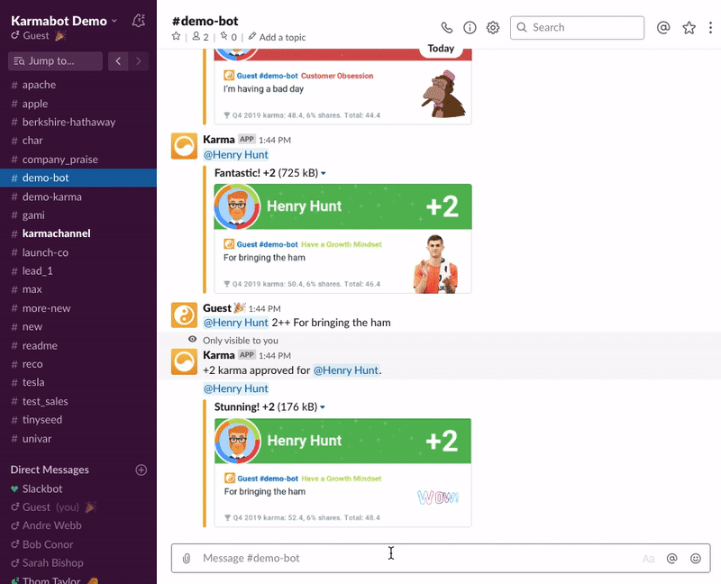Open the Stunning Henry Hunt +2 card image
The image size is (721, 584).
pos(343,472)
